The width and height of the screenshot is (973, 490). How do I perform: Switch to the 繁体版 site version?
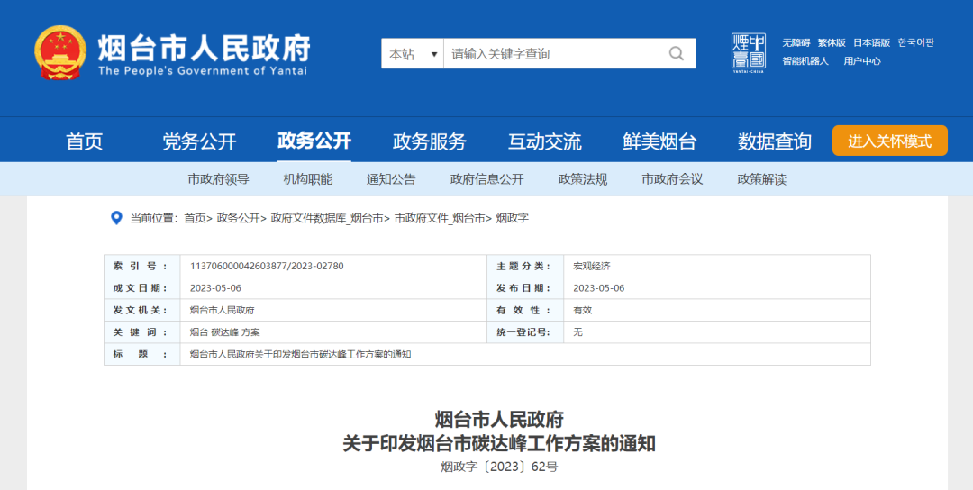point(832,42)
